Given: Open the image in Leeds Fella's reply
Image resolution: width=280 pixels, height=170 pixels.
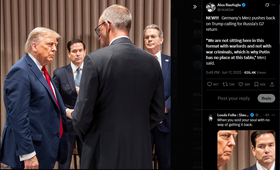Looking at the screenshot, I should pyautogui.click(x=246, y=150).
